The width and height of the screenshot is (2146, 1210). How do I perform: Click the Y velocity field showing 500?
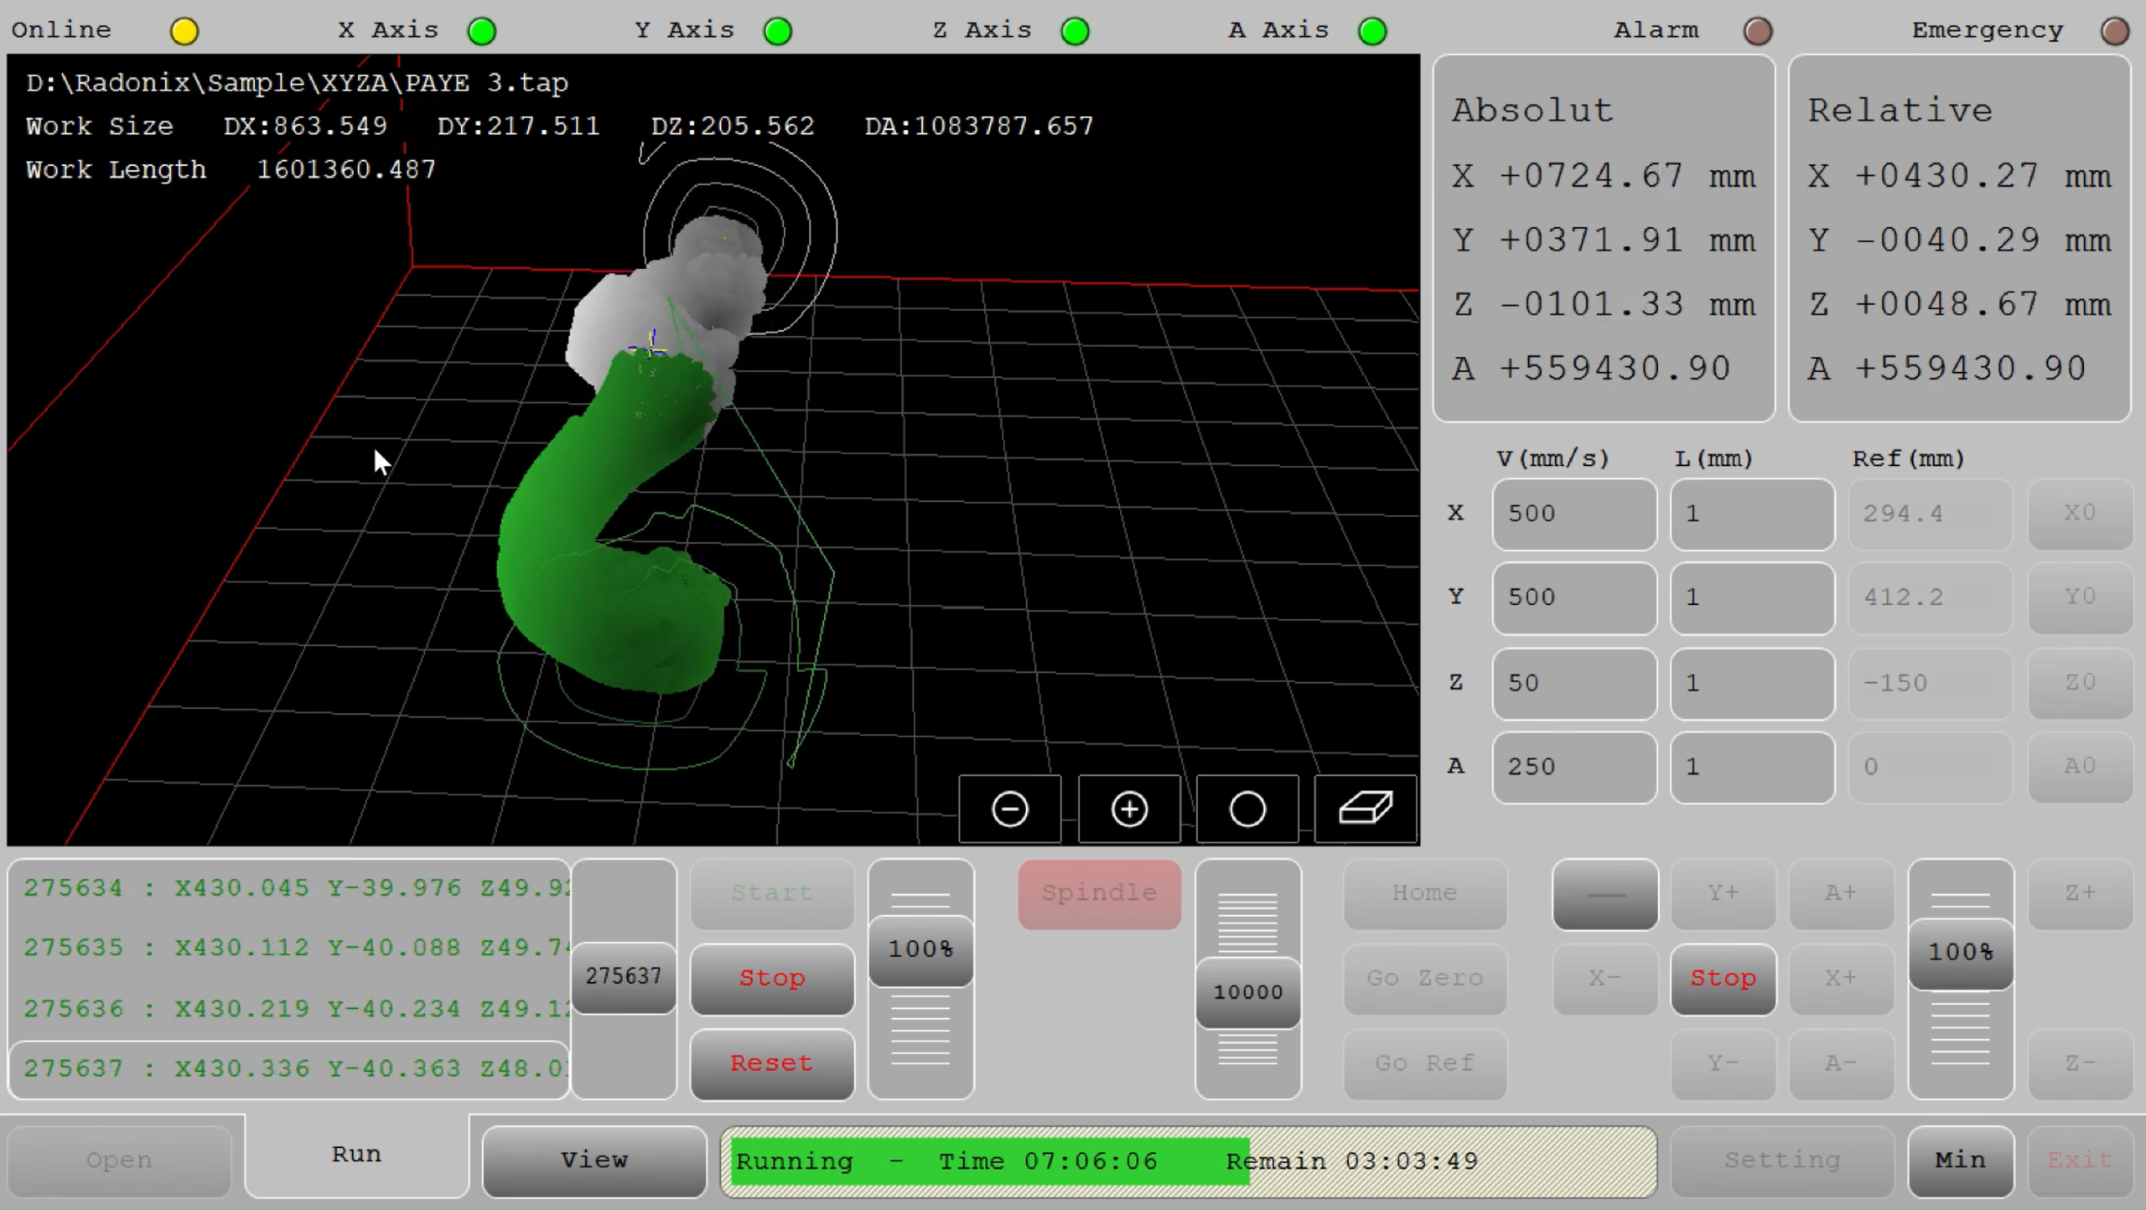(1574, 597)
